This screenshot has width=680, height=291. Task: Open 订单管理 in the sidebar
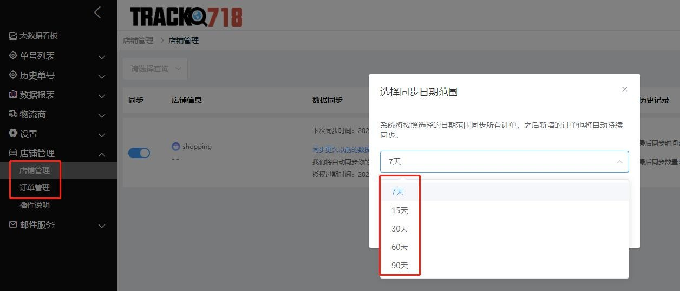(x=35, y=188)
